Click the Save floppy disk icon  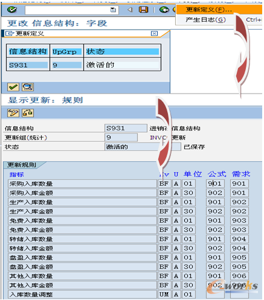(x=143, y=10)
